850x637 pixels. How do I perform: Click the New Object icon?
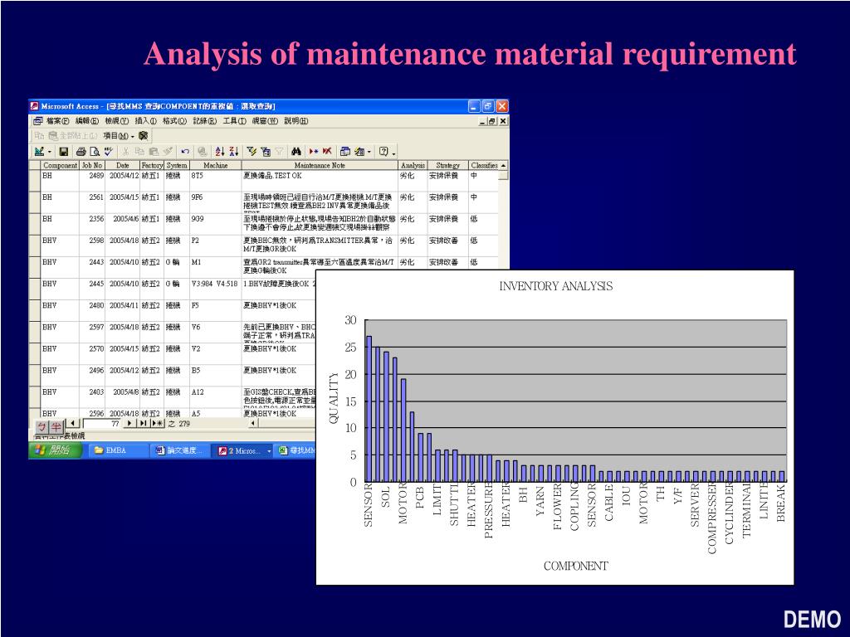[359, 152]
